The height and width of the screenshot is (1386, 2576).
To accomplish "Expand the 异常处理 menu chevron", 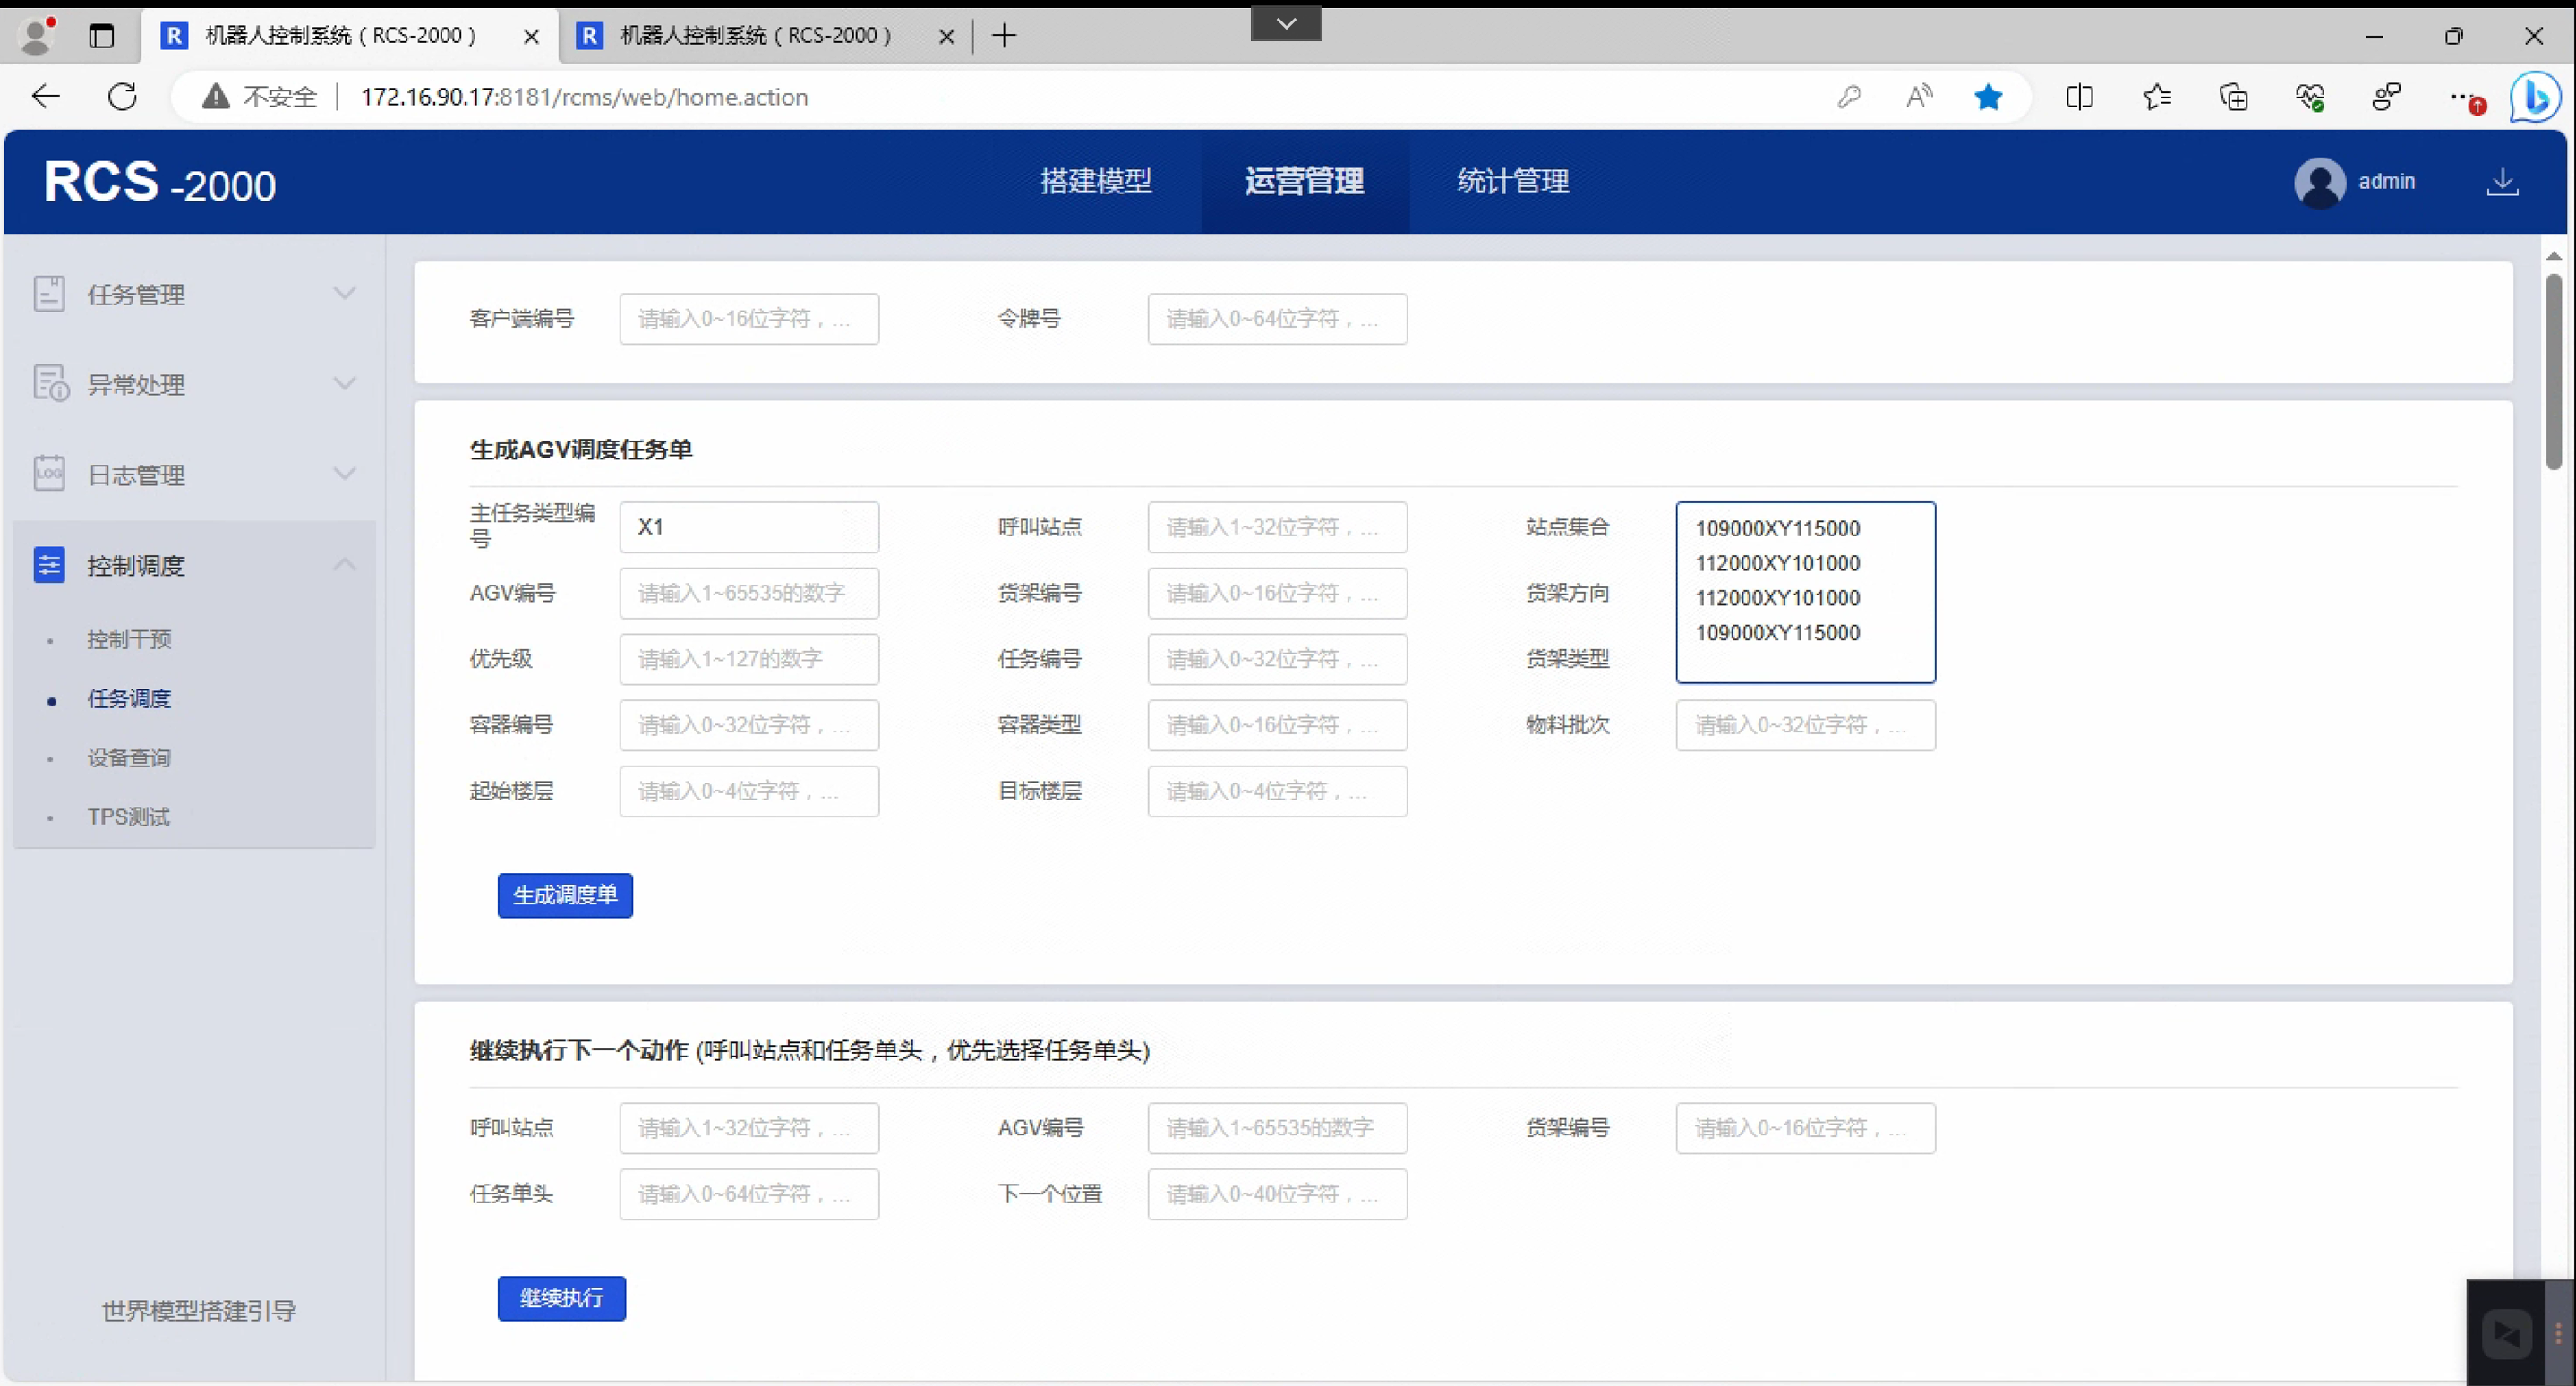I will tap(344, 384).
